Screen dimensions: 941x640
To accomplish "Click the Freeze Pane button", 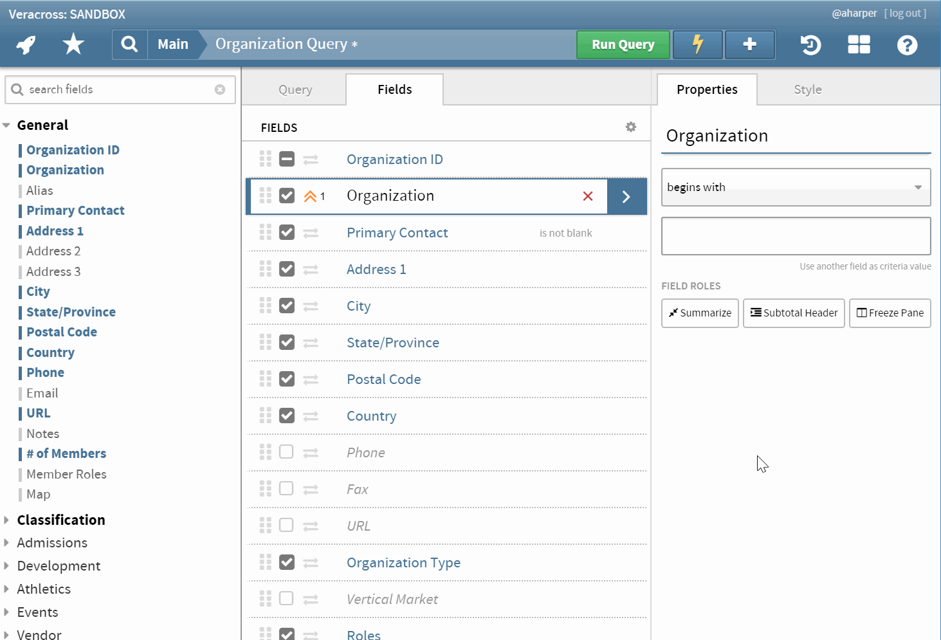I will [x=890, y=313].
